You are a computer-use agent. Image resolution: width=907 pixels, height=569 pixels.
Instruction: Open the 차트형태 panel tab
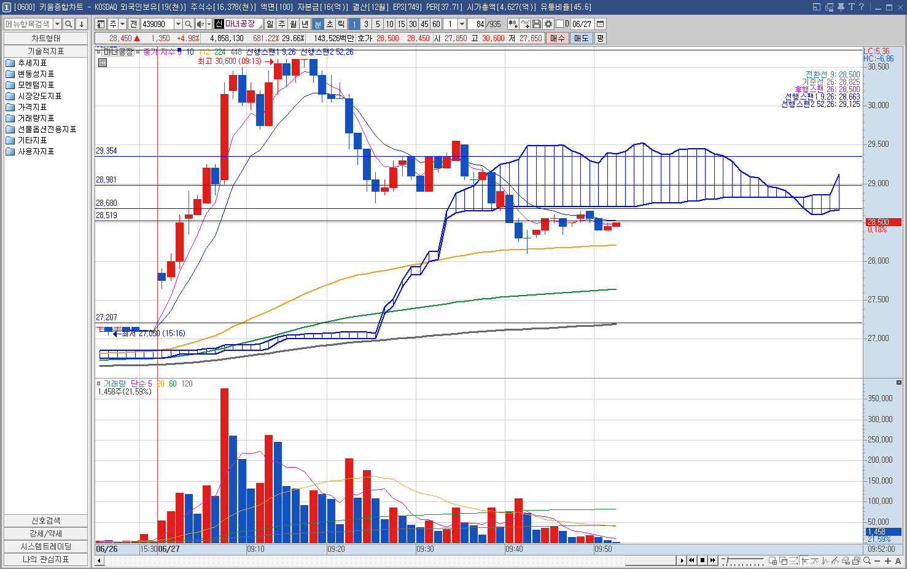[x=46, y=38]
